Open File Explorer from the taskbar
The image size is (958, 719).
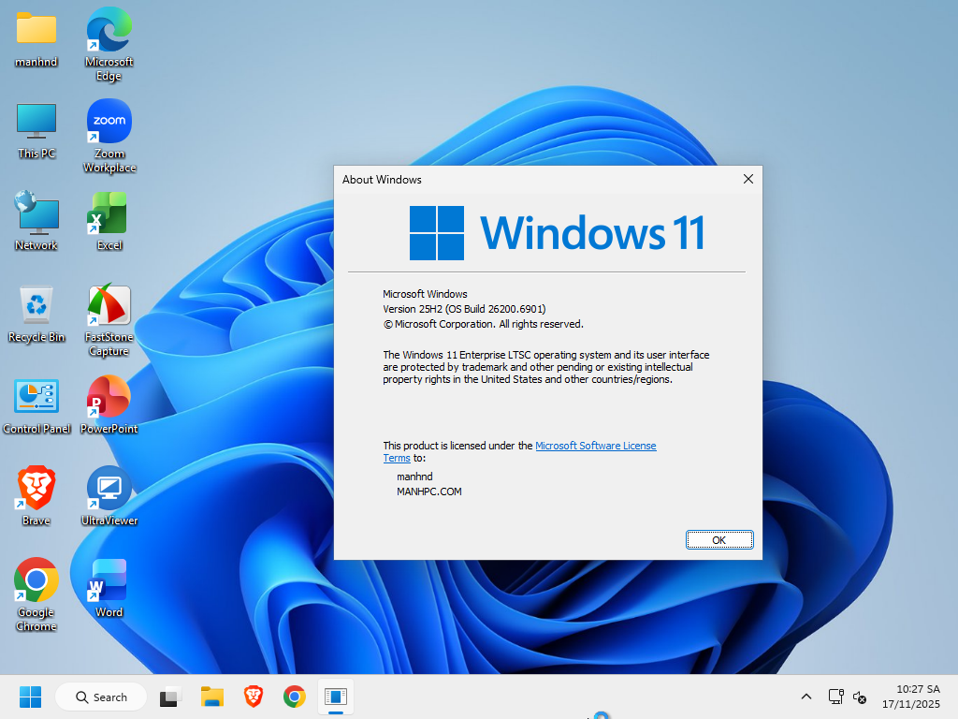click(x=211, y=697)
